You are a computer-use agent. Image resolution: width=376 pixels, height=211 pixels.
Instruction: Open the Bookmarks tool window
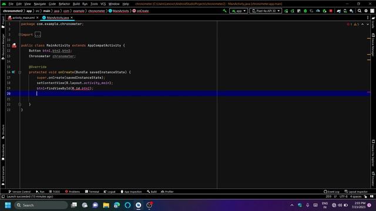pos(3,152)
